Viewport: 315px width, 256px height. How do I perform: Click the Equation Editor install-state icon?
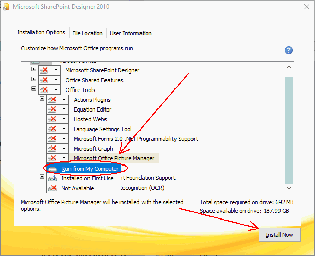[52, 109]
